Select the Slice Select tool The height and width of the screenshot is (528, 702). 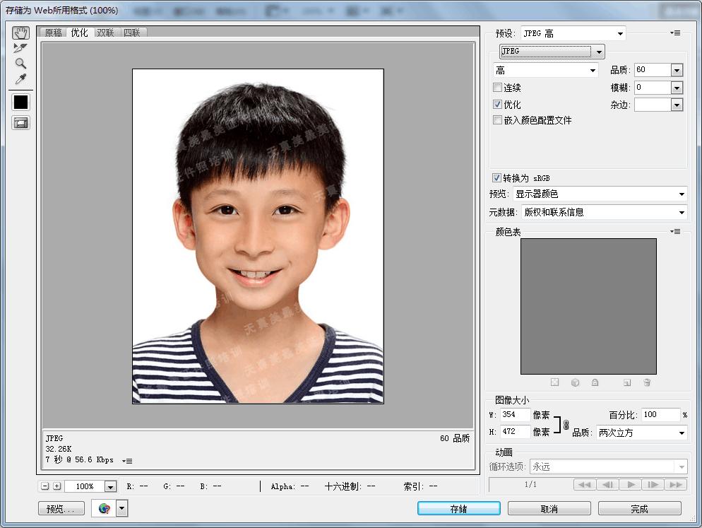(x=20, y=48)
